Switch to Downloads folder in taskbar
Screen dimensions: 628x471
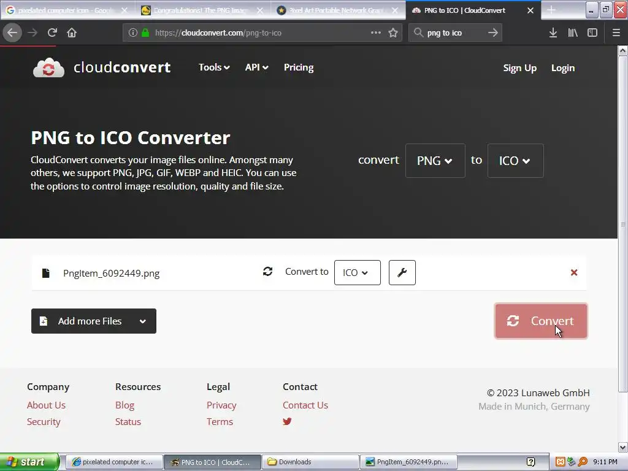[310, 462]
